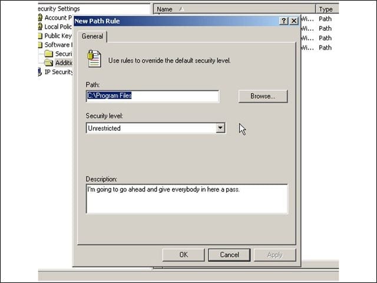
Task: Select Account Policies icon in tree
Action: click(x=40, y=18)
